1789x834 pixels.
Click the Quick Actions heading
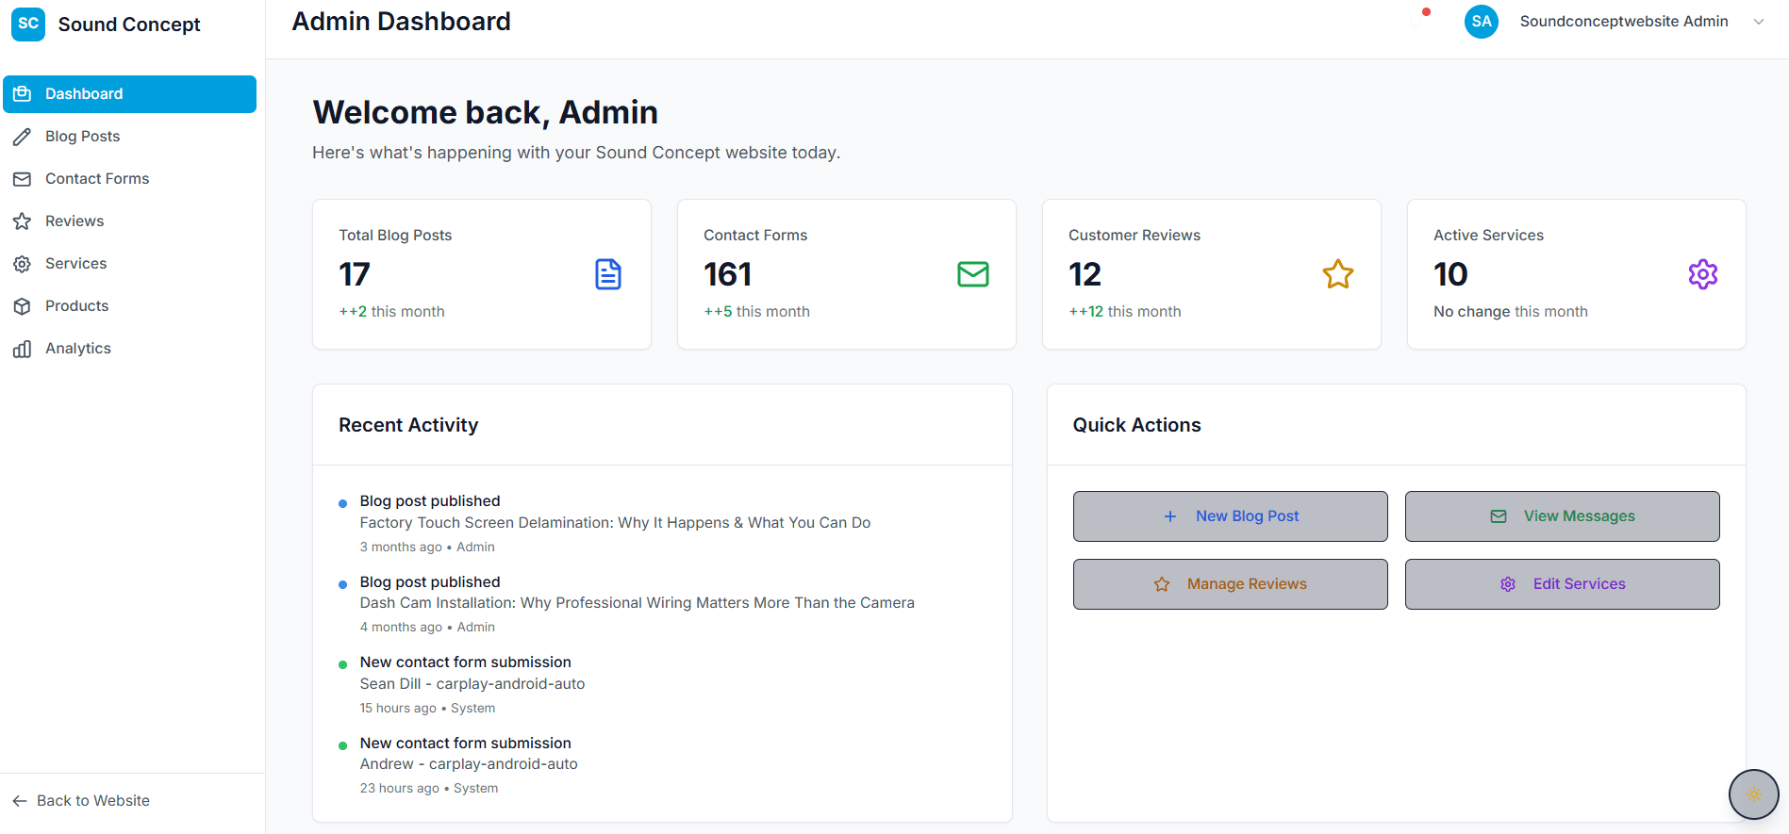[1136, 425]
